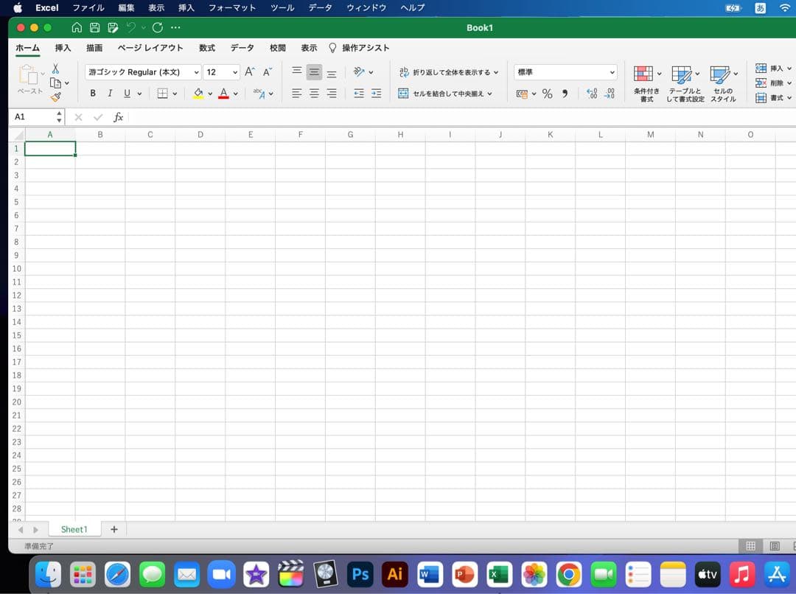Select the italic formatting icon
Screen dimensions: 796x594
[x=110, y=94]
